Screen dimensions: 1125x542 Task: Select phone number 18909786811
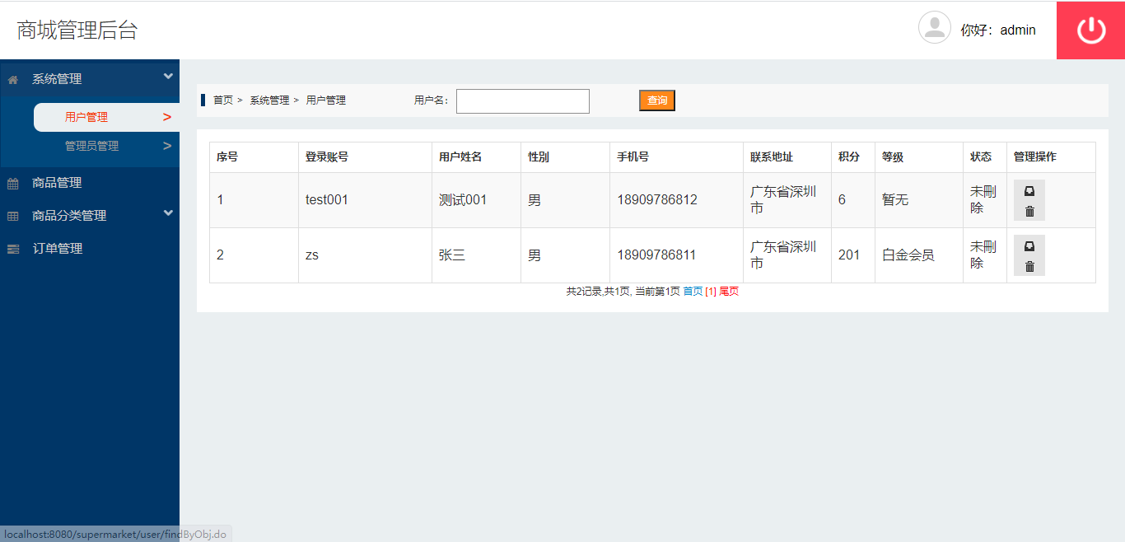(657, 255)
